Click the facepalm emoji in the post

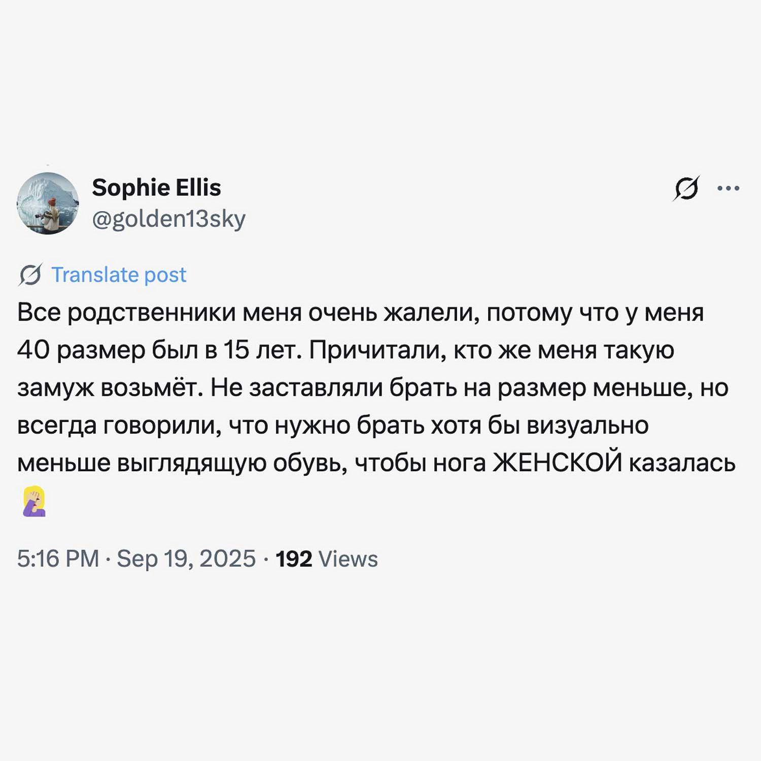point(34,501)
